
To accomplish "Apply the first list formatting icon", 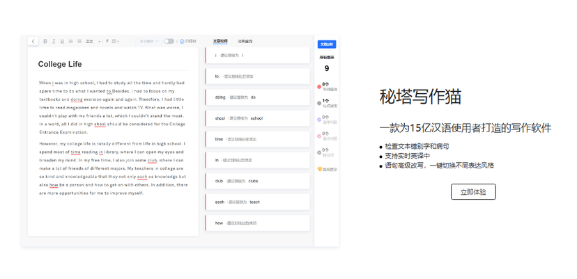I will (71, 41).
